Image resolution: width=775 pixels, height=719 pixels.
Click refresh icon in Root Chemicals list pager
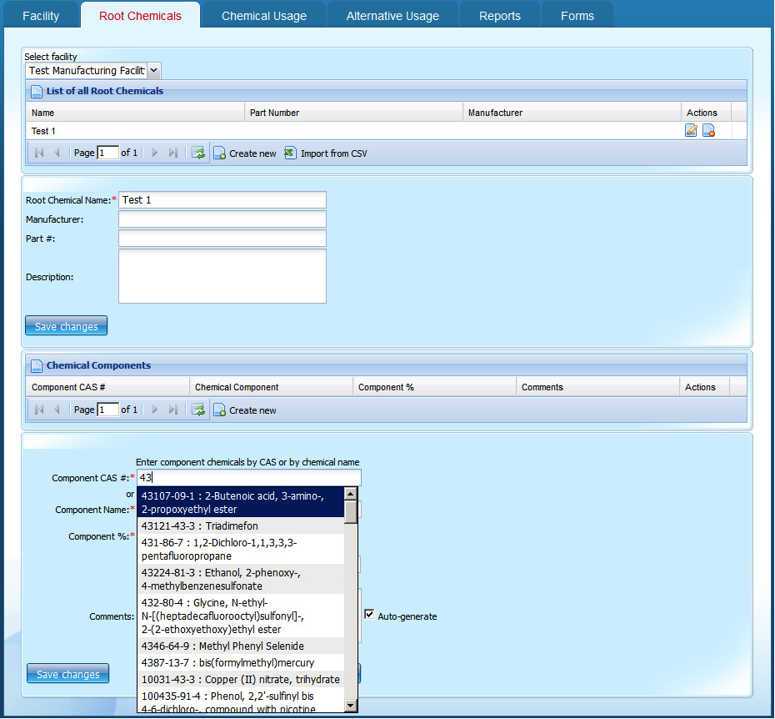coord(198,153)
